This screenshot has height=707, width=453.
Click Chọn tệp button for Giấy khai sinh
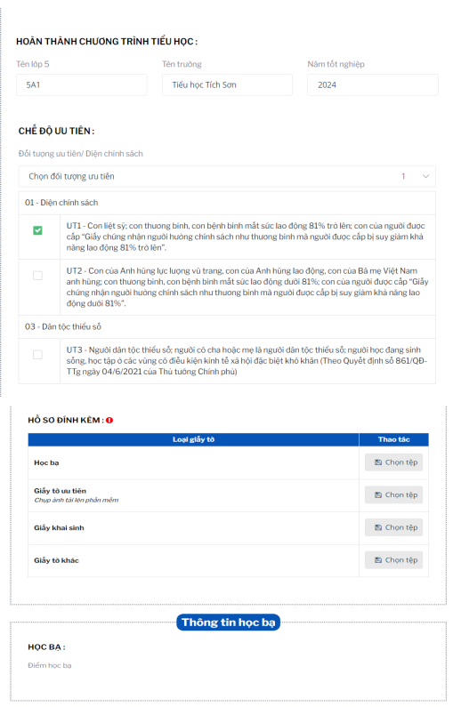[394, 527]
